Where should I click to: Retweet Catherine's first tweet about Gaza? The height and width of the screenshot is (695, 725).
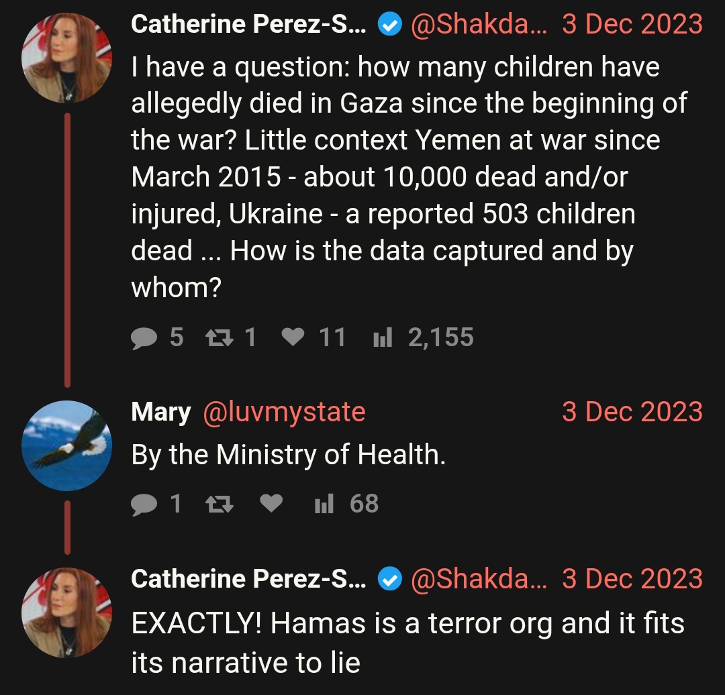[231, 337]
